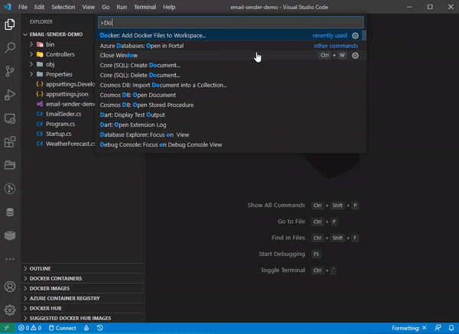Click into the command palette input field

click(231, 22)
